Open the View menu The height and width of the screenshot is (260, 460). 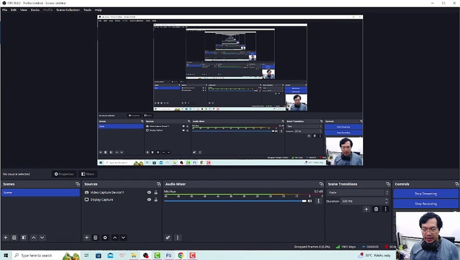point(24,10)
